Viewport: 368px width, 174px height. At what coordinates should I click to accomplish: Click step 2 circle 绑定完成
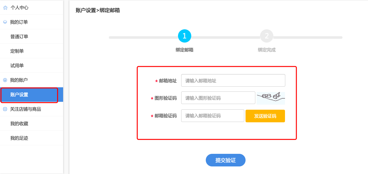click(267, 36)
